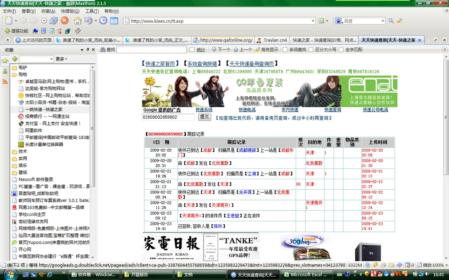Open the RSS feed sidebar icon

point(5,81)
